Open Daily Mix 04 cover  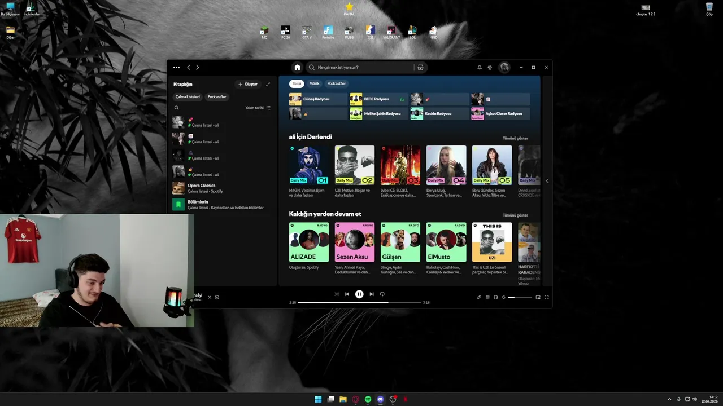446,165
